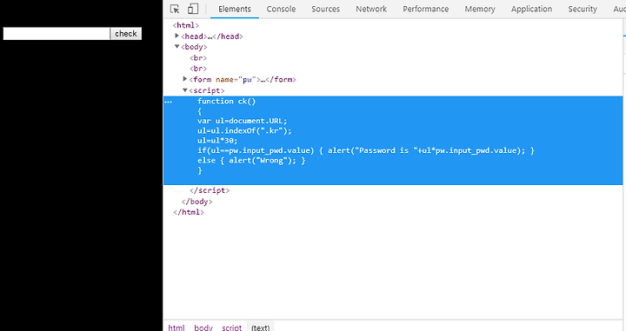Screen dimensions: 626x331
Task: Select the second br element
Action: coord(198,69)
